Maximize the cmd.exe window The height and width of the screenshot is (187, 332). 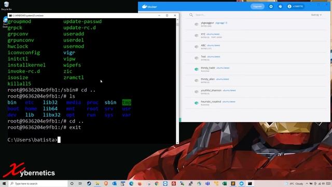click(x=167, y=16)
